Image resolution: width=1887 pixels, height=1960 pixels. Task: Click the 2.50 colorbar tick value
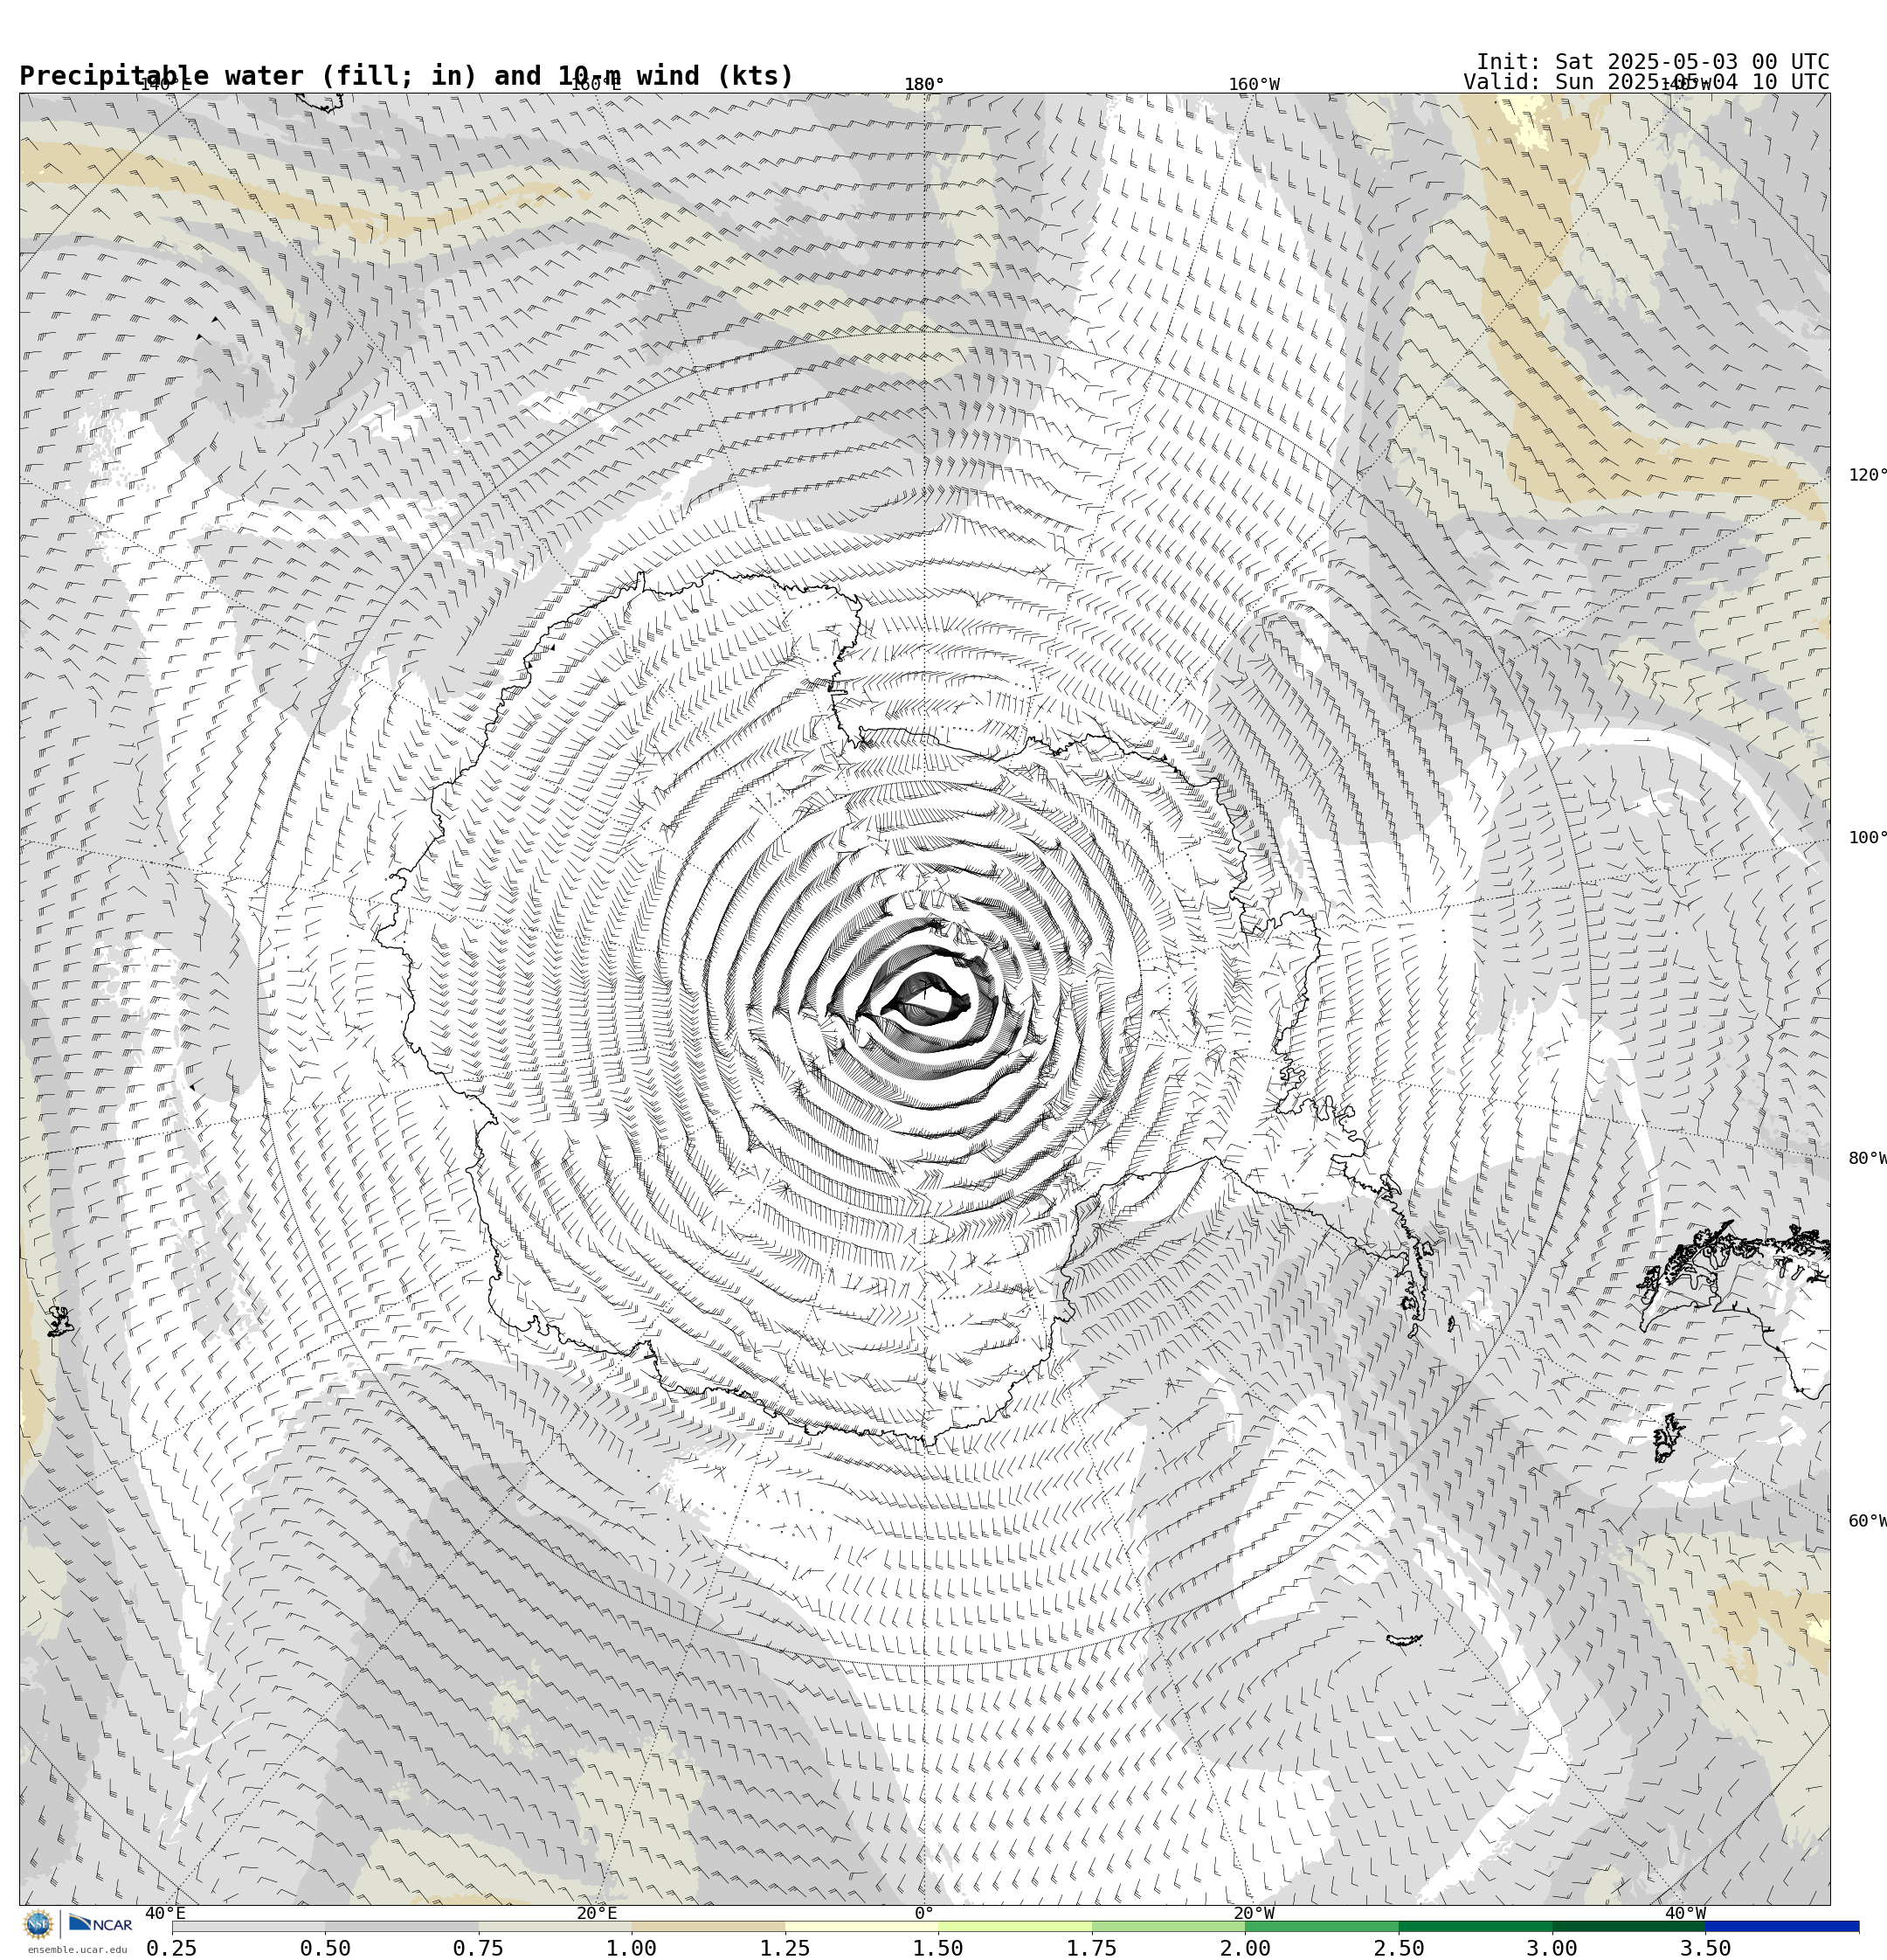(1399, 1948)
